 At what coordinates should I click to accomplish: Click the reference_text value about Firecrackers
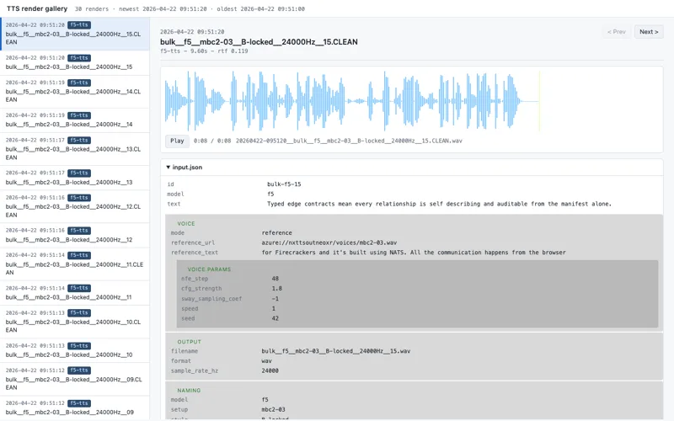coord(414,253)
